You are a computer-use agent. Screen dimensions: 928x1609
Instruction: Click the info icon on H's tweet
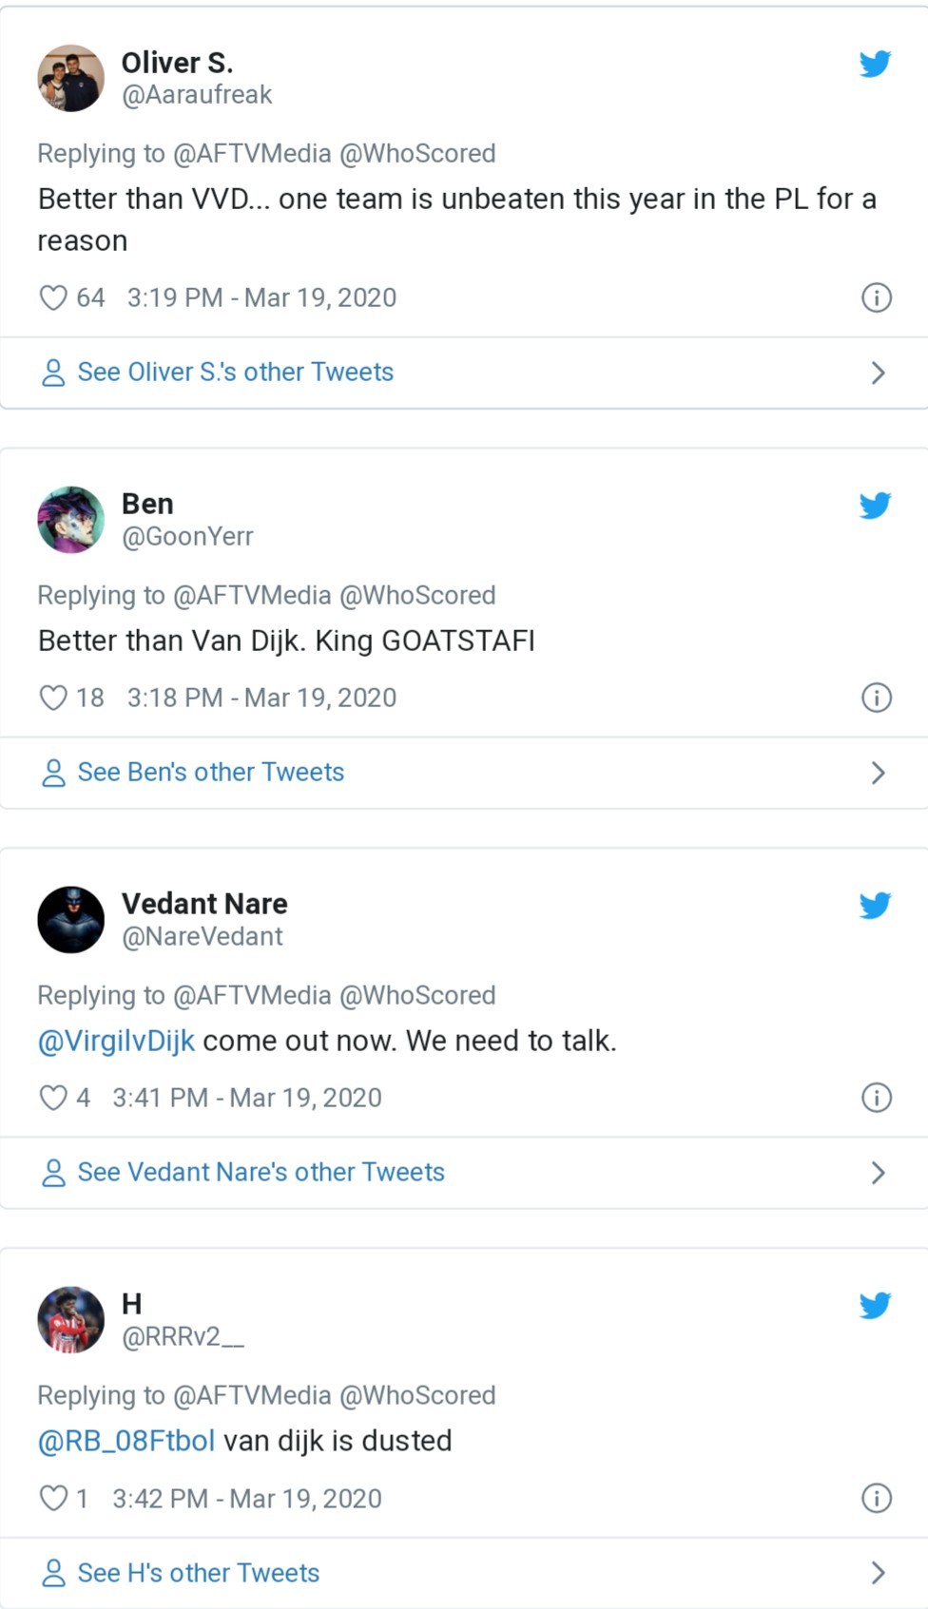[x=875, y=1498]
